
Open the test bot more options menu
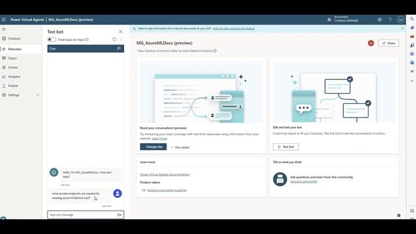(121, 40)
